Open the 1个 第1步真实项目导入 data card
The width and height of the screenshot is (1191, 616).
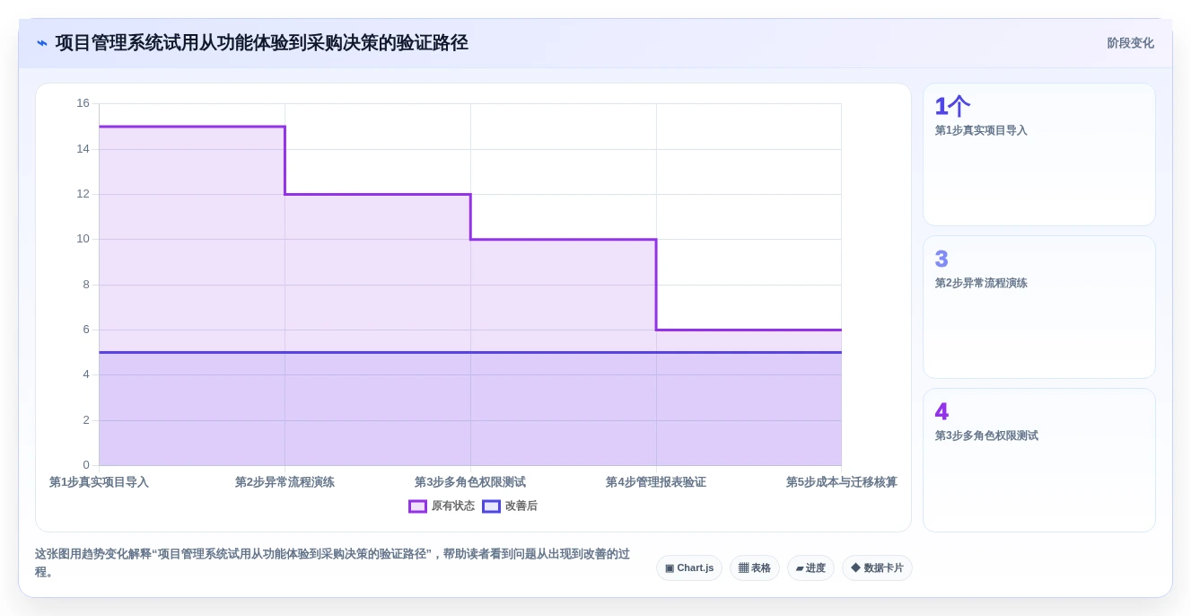tap(1039, 154)
